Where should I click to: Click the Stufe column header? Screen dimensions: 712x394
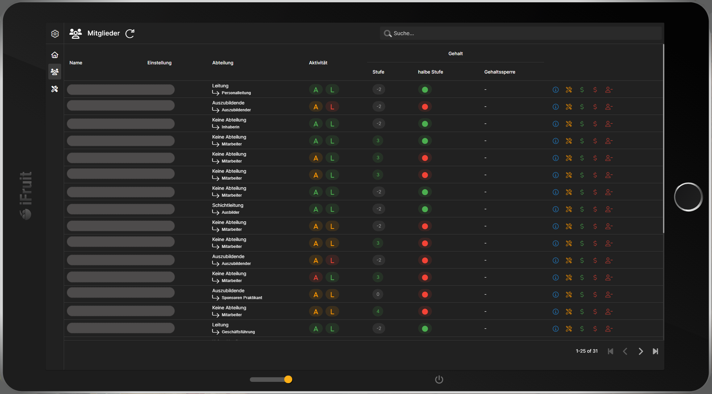click(x=378, y=72)
